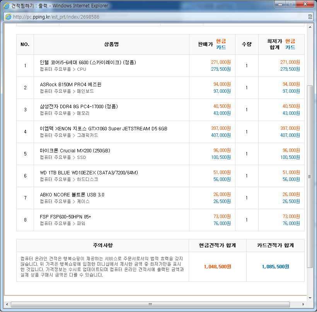Select ABKO NCORE 볼트론 USB 3.0 name
This screenshot has width=317, height=312.
[x=72, y=194]
